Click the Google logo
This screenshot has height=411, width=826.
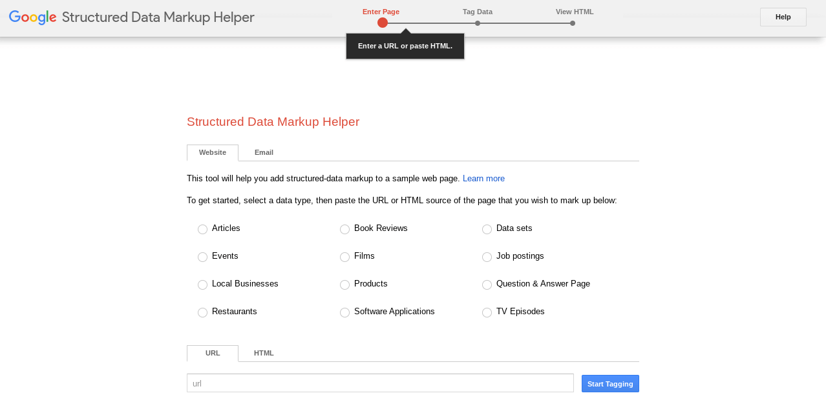[32, 17]
